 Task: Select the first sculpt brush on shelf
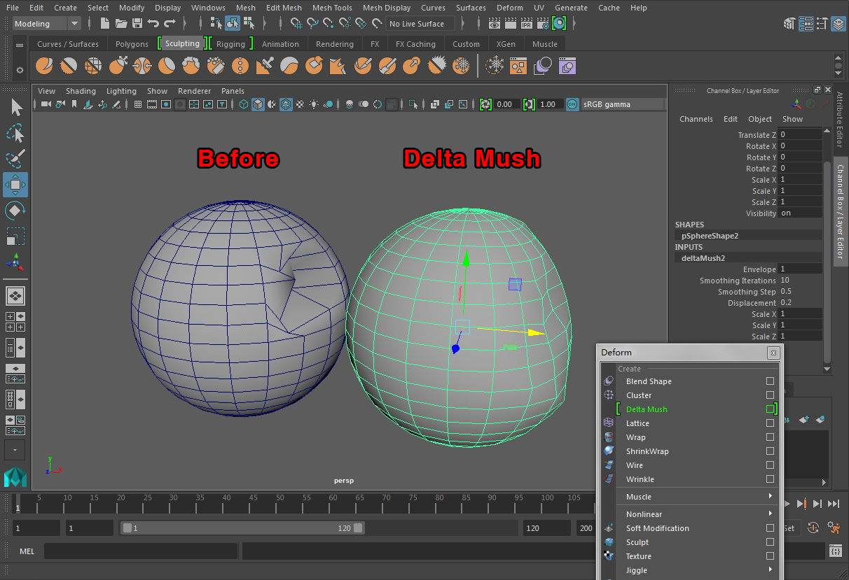point(44,66)
